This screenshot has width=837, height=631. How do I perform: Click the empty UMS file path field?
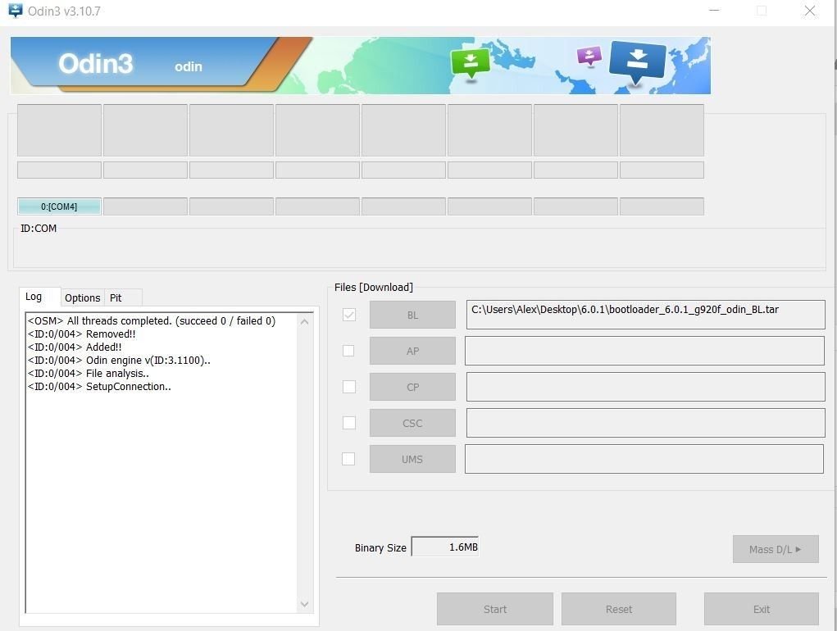[x=644, y=459]
